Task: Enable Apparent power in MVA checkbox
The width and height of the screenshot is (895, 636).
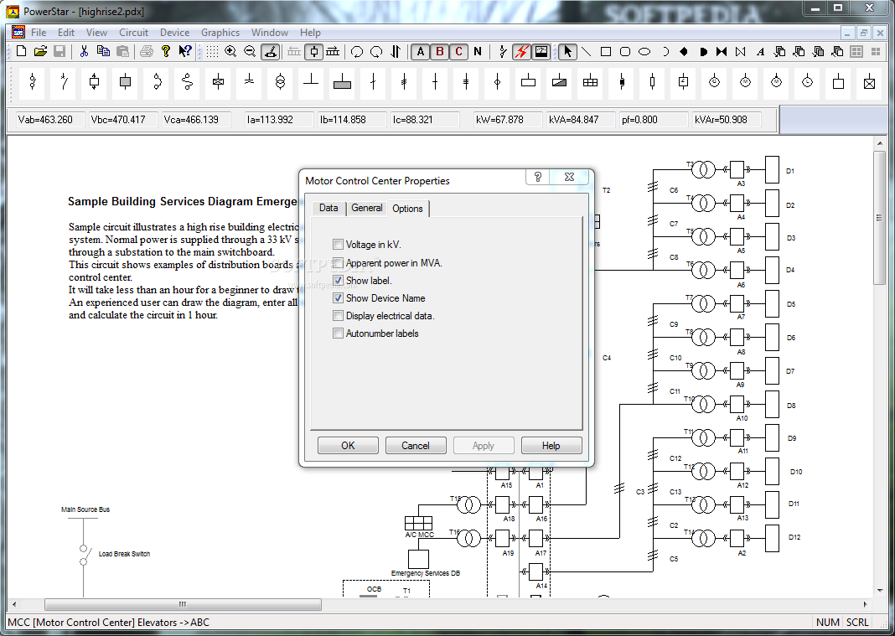Action: [338, 262]
